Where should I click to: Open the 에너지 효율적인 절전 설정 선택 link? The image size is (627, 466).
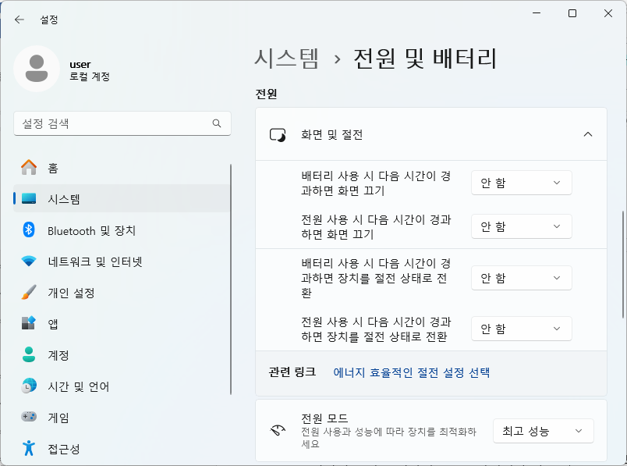tap(411, 372)
